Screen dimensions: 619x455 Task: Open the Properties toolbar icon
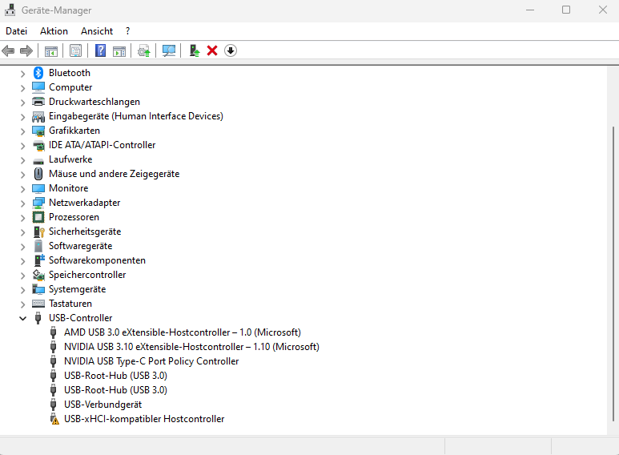[75, 50]
